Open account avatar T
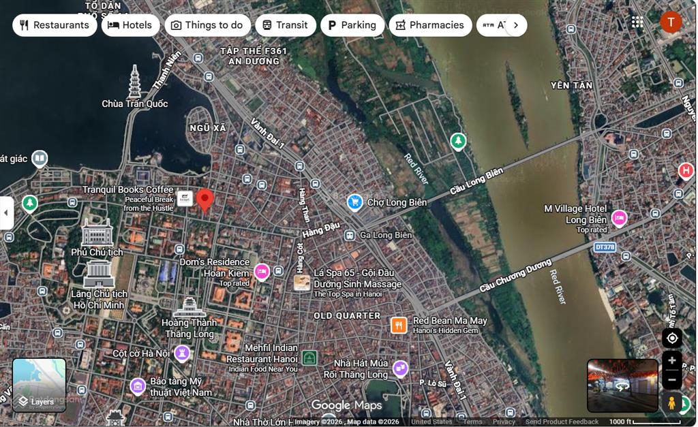 [671, 22]
